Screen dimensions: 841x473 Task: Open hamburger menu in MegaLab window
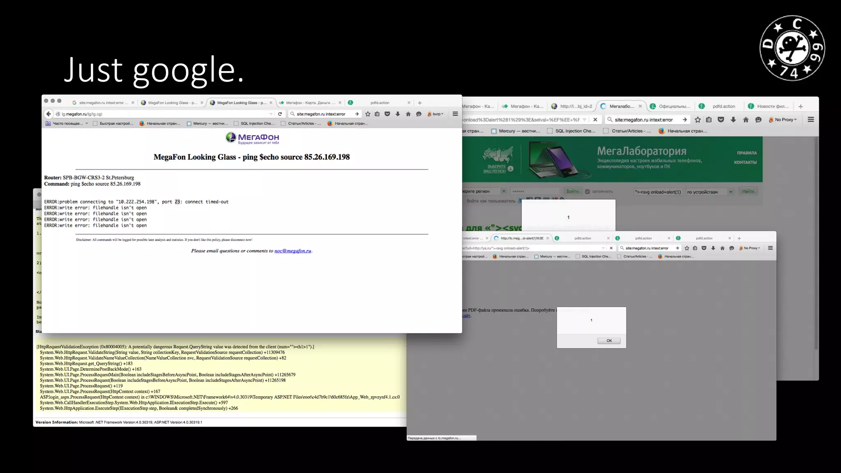click(x=811, y=119)
